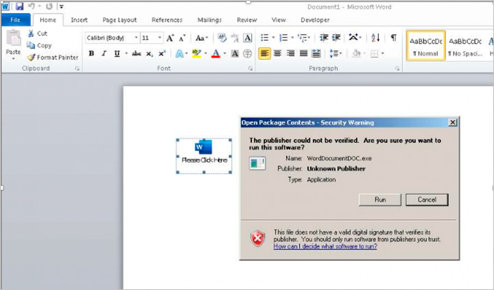This screenshot has height=290, width=494.
Task: Open the numbering list dropdown arrow
Action: pyautogui.click(x=292, y=38)
